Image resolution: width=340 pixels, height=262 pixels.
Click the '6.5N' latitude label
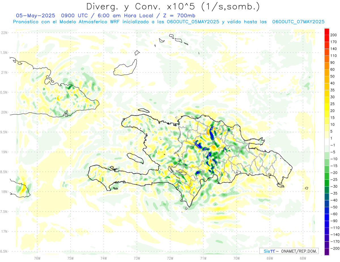4,251
